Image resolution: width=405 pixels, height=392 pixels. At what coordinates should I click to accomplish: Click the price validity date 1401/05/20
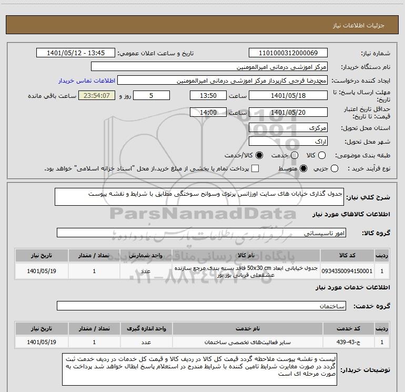click(x=288, y=112)
